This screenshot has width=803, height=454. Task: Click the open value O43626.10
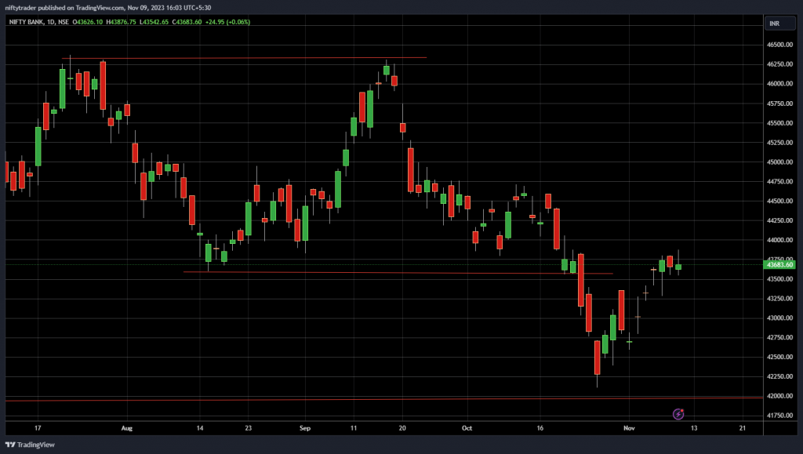[88, 22]
